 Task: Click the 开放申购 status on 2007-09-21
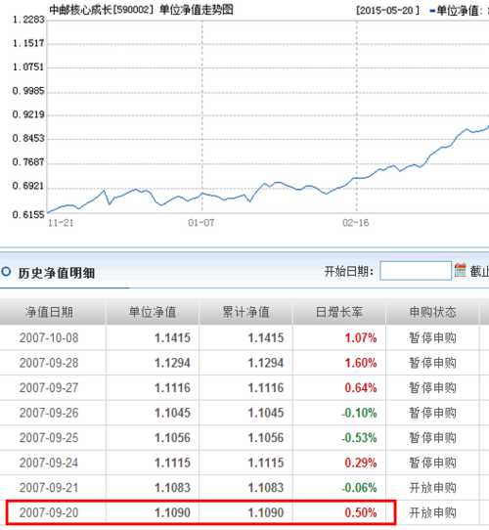pos(432,487)
